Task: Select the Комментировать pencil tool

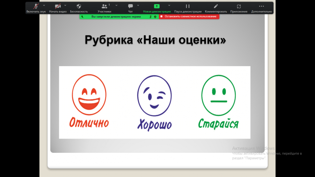Action: [x=216, y=6]
